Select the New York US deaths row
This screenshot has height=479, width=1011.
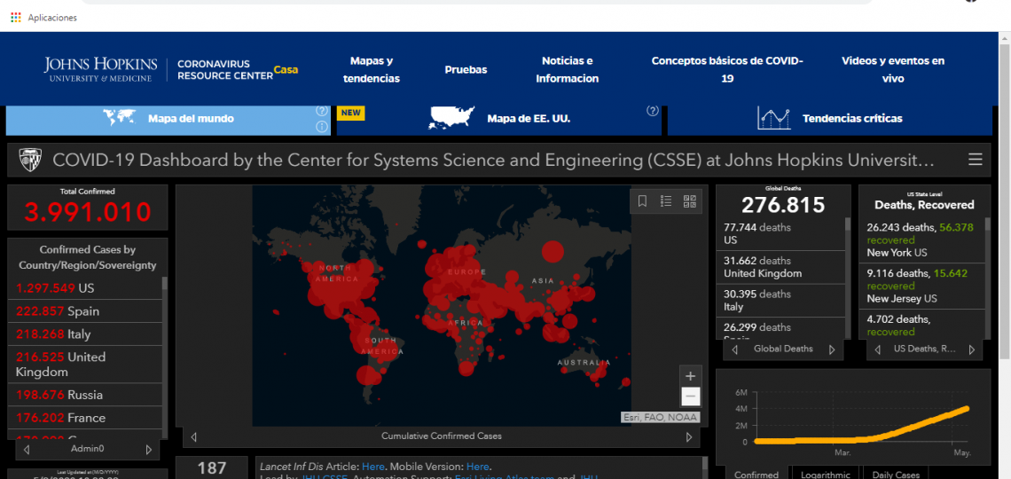[922, 239]
